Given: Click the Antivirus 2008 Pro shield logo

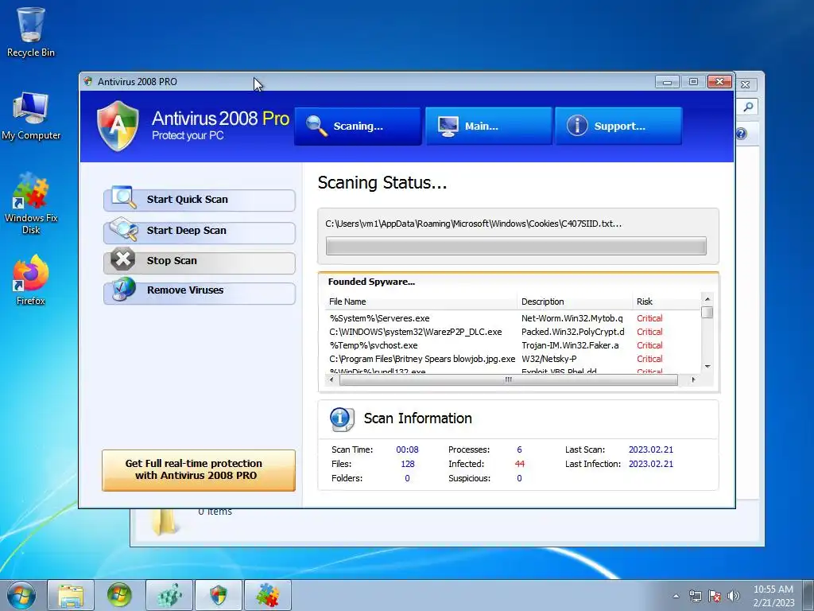Looking at the screenshot, I should (118, 126).
